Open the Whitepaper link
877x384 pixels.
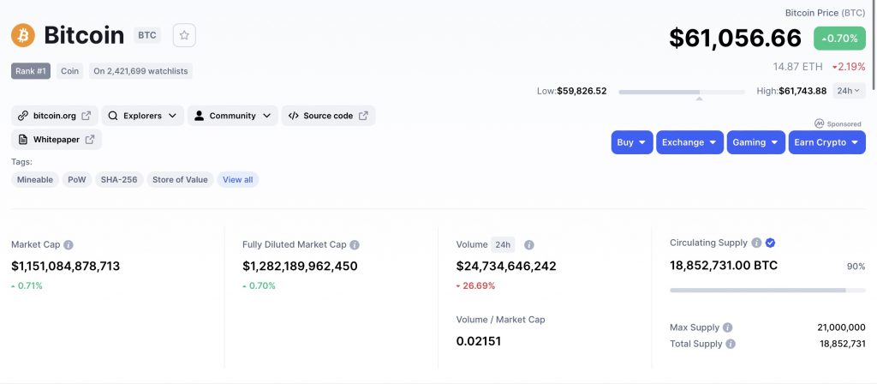coord(57,140)
